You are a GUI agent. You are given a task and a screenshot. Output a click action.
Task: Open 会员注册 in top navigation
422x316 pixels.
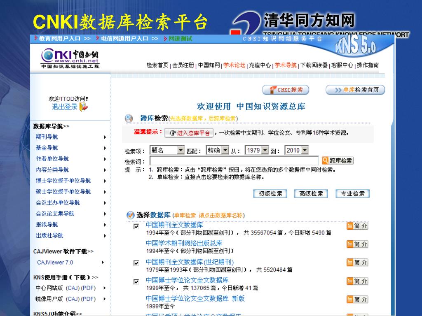coord(183,65)
